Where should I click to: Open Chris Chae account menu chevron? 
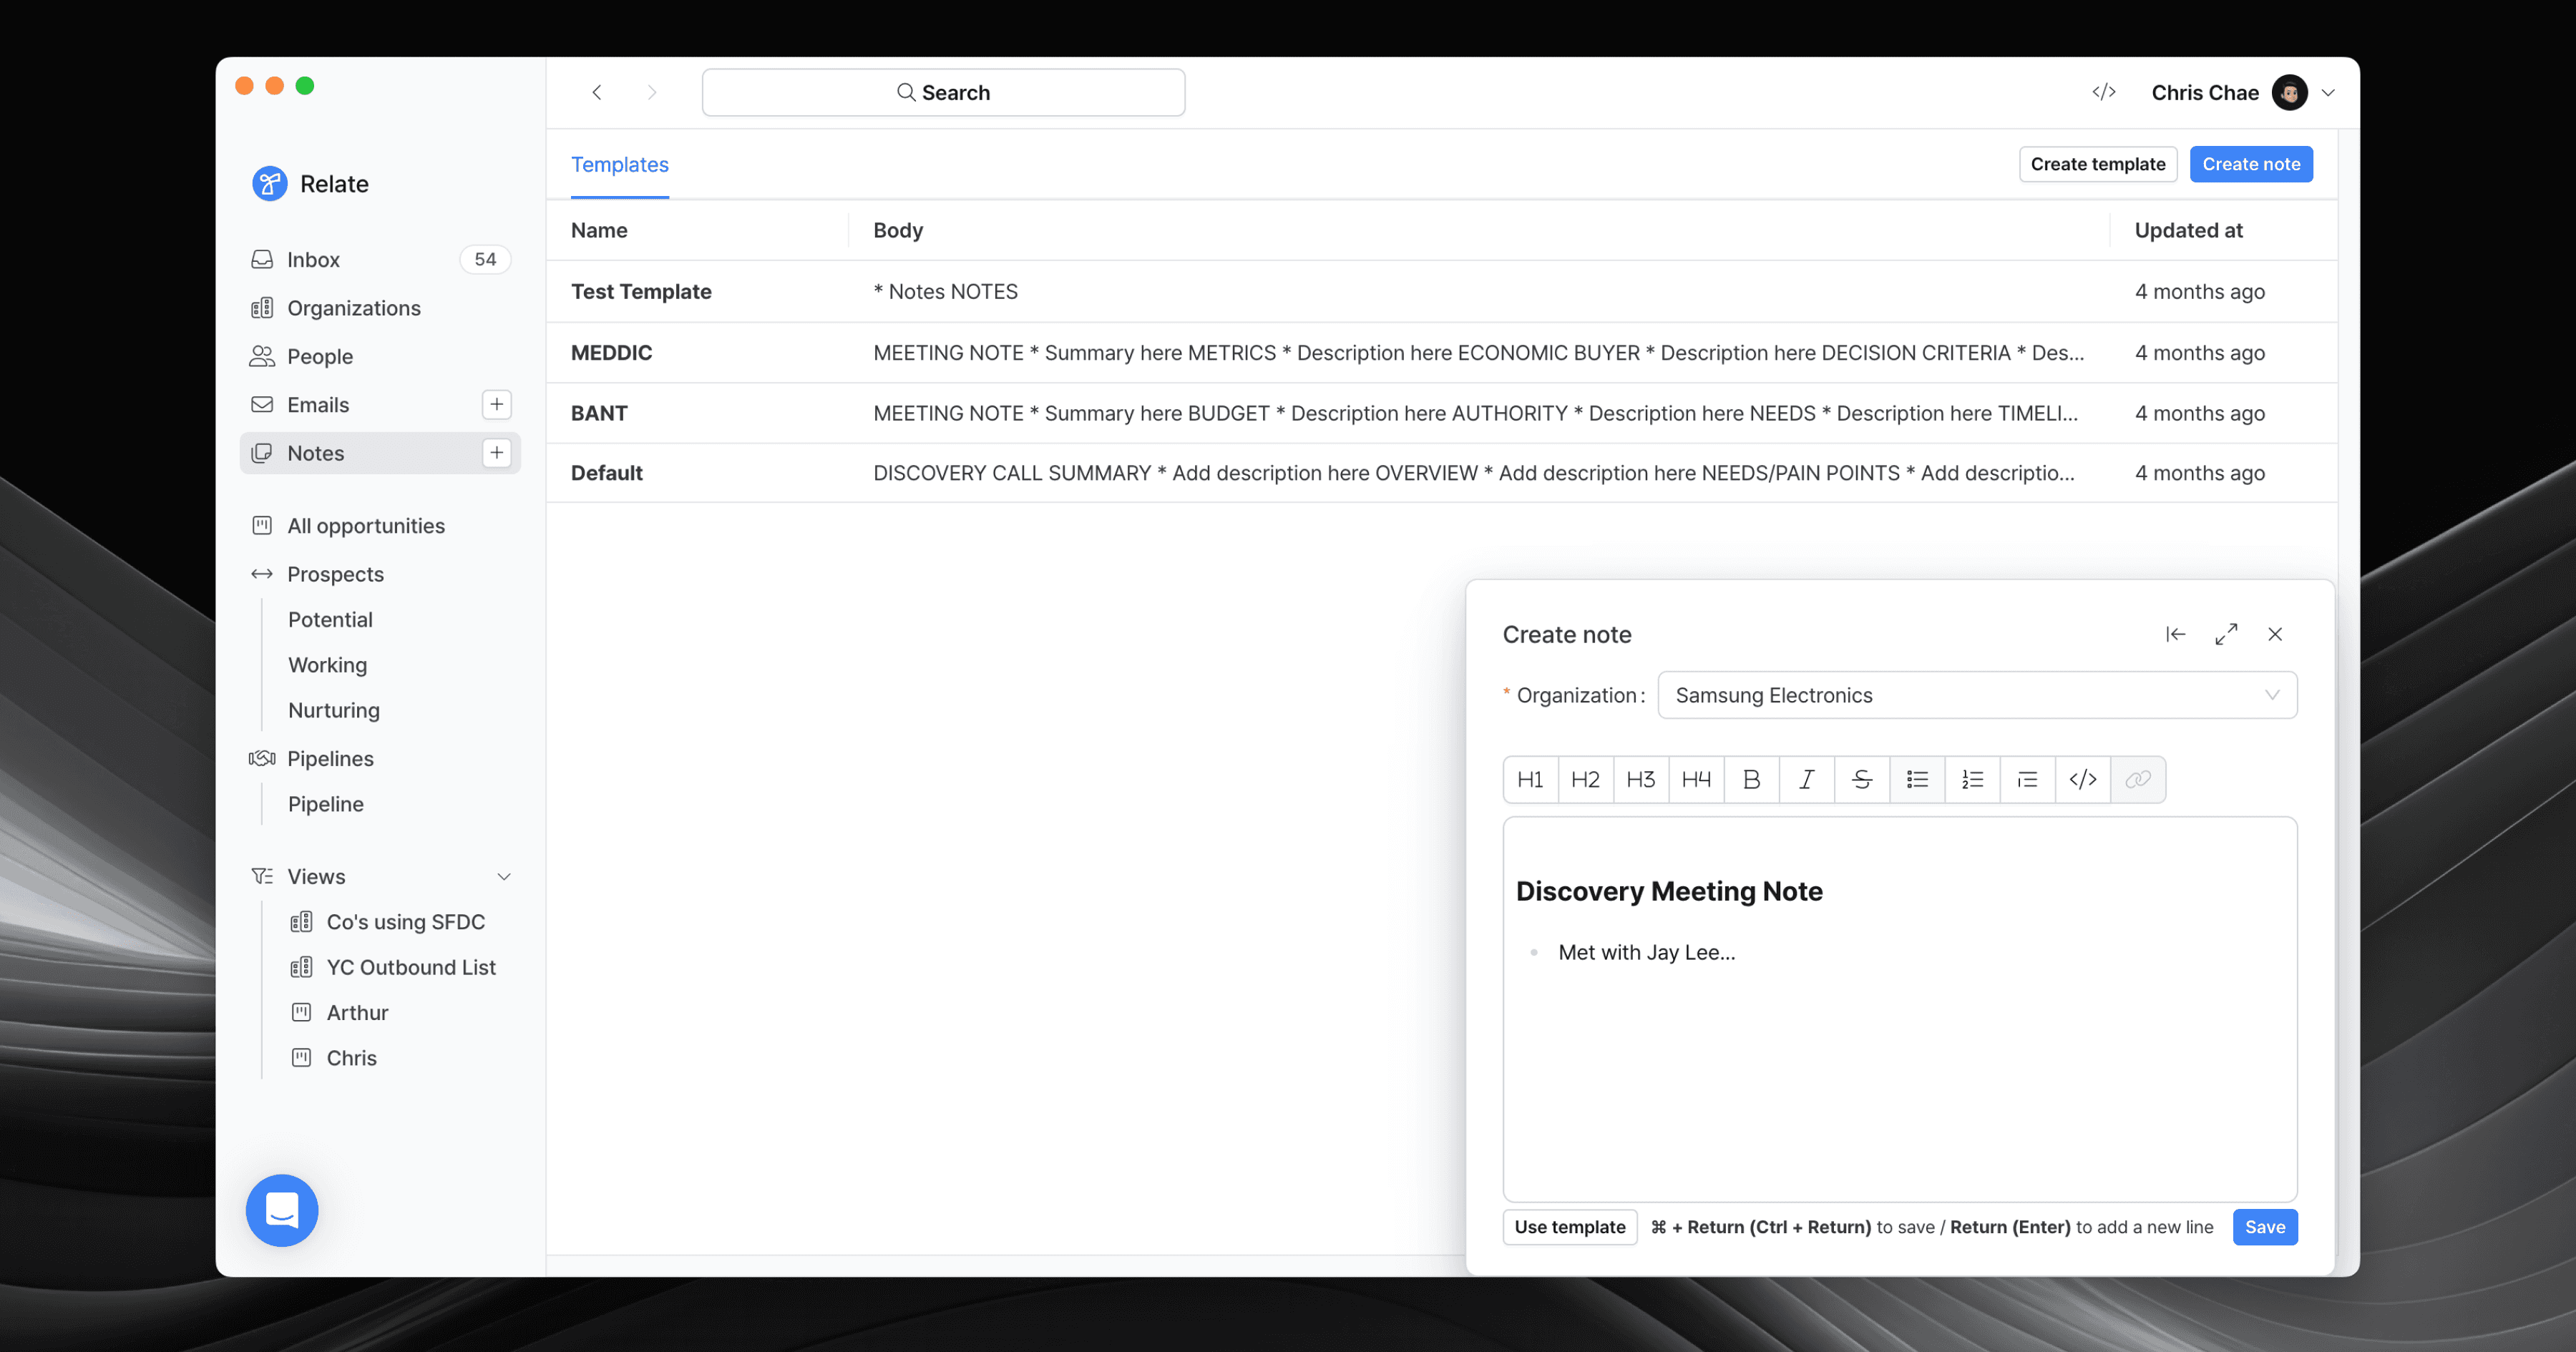[2328, 93]
